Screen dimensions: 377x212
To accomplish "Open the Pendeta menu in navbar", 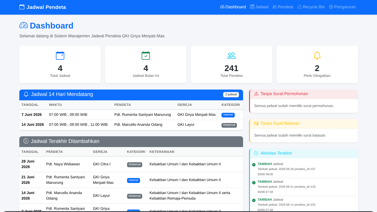I will [x=283, y=7].
